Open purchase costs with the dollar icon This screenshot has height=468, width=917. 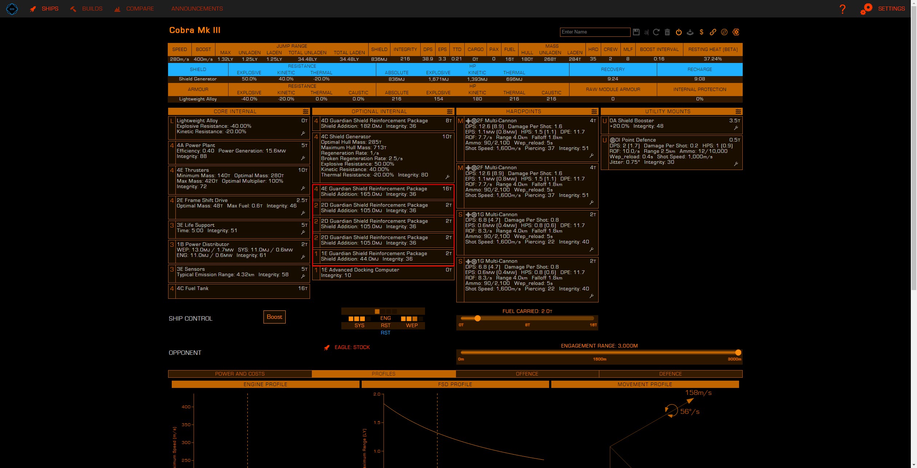point(702,32)
